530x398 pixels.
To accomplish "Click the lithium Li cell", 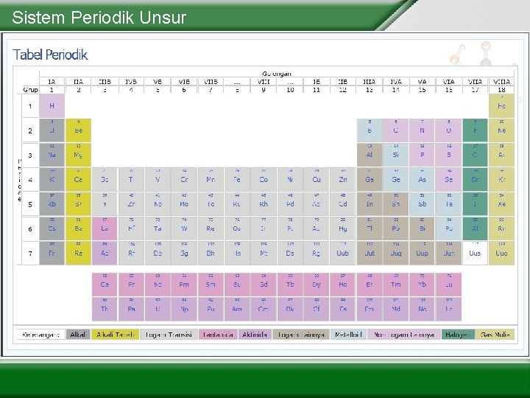I will pyautogui.click(x=52, y=130).
